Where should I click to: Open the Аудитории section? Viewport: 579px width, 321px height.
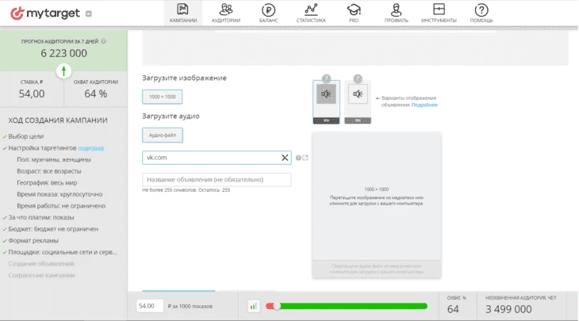tap(225, 13)
